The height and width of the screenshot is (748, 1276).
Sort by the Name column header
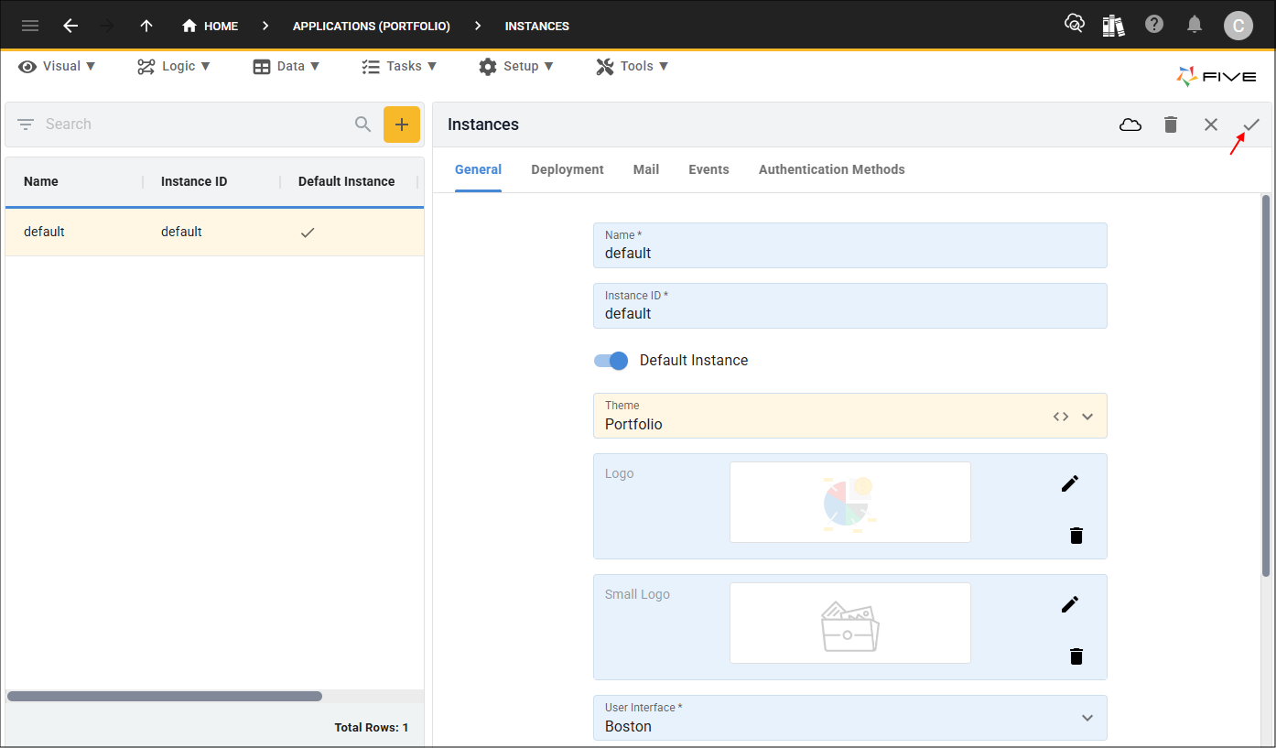[41, 181]
